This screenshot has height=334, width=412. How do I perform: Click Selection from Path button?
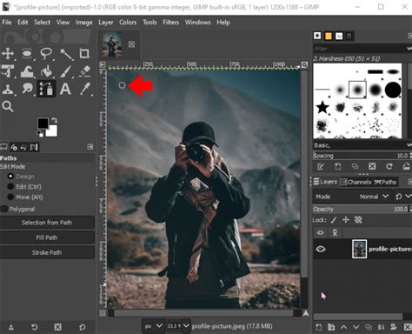pos(47,223)
